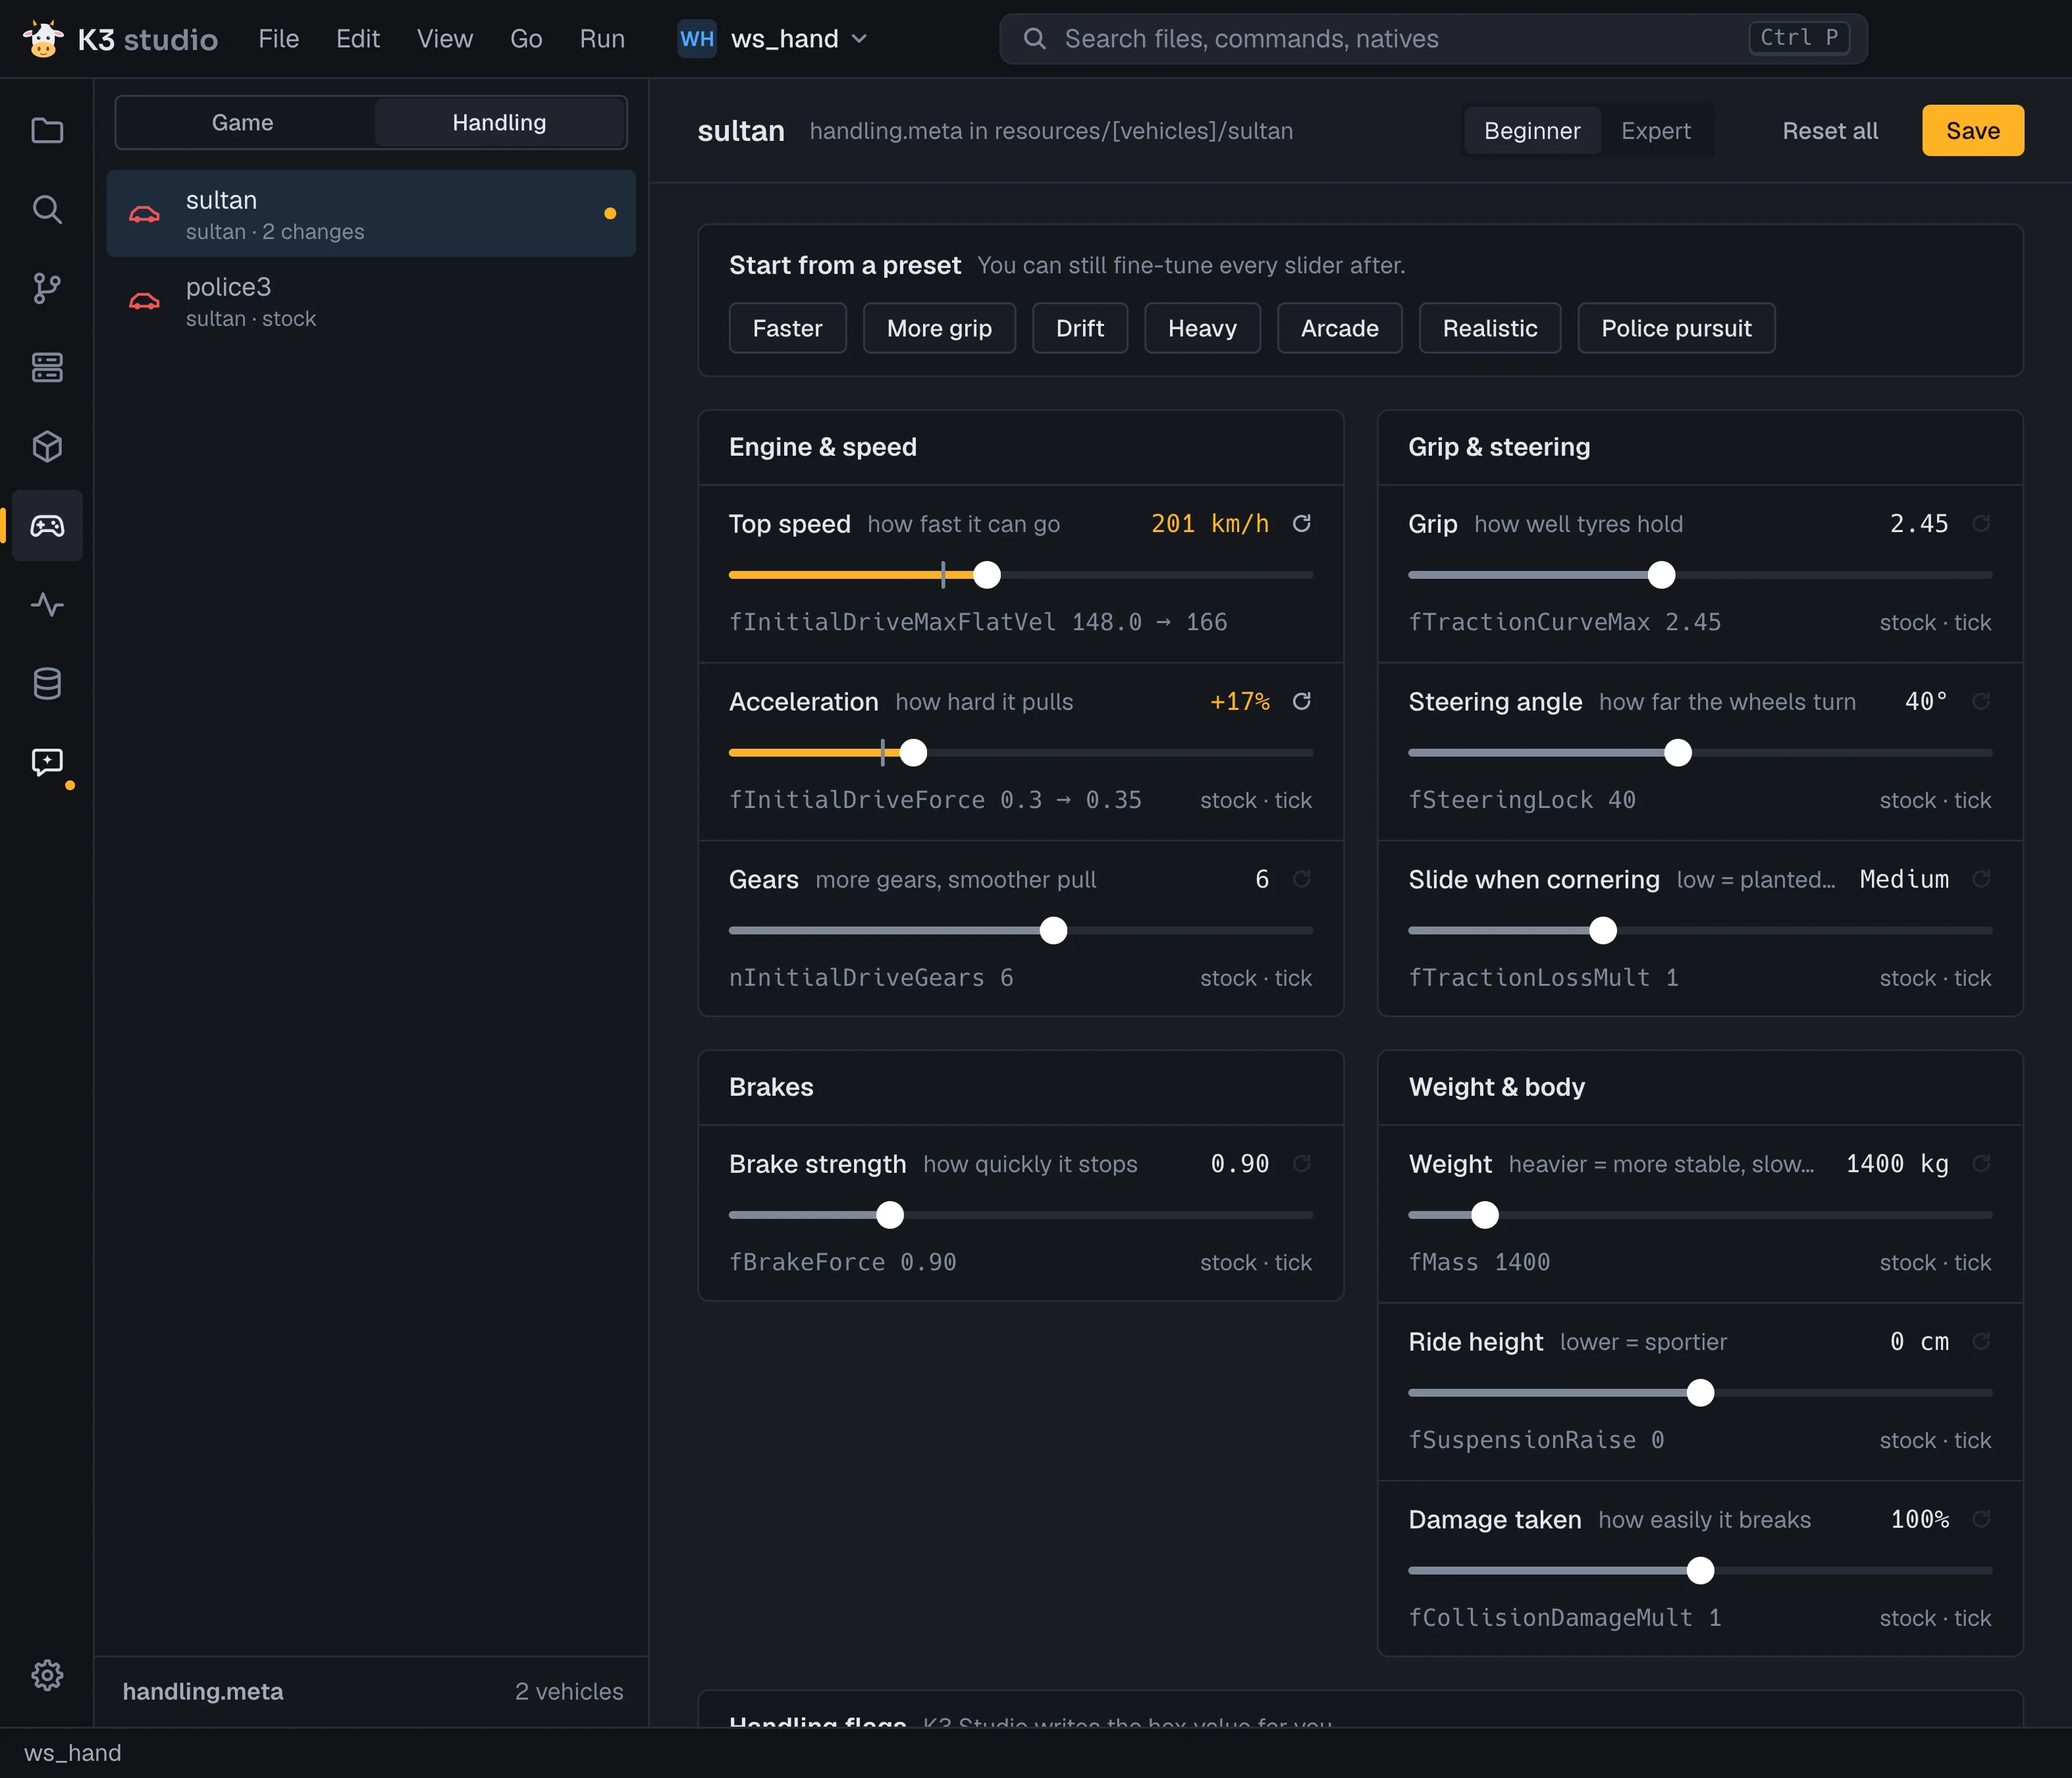Viewport: 2072px width, 1778px height.
Task: Apply the Heavy preset
Action: coord(1202,328)
